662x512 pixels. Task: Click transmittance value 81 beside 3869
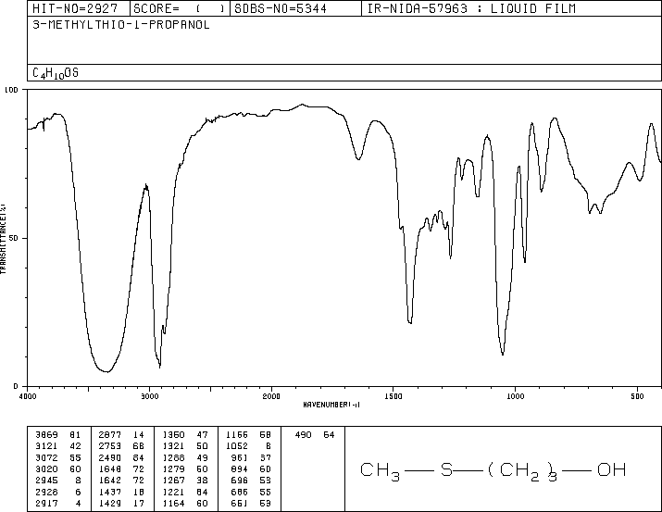75,434
